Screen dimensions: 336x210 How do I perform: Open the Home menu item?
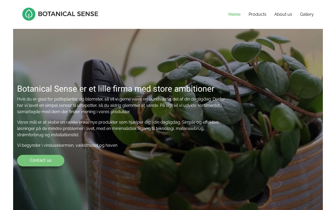pos(234,14)
